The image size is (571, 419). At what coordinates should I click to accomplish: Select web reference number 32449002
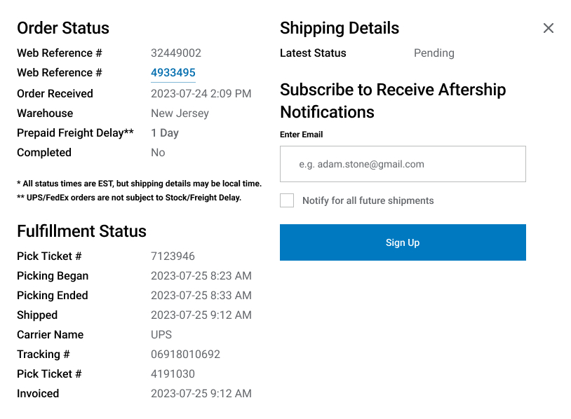pyautogui.click(x=176, y=53)
